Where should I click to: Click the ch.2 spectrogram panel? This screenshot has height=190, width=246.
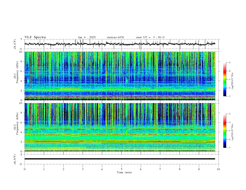[120, 127]
